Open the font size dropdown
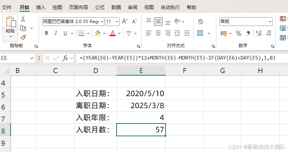The height and width of the screenshot is (152, 288). pos(117,22)
